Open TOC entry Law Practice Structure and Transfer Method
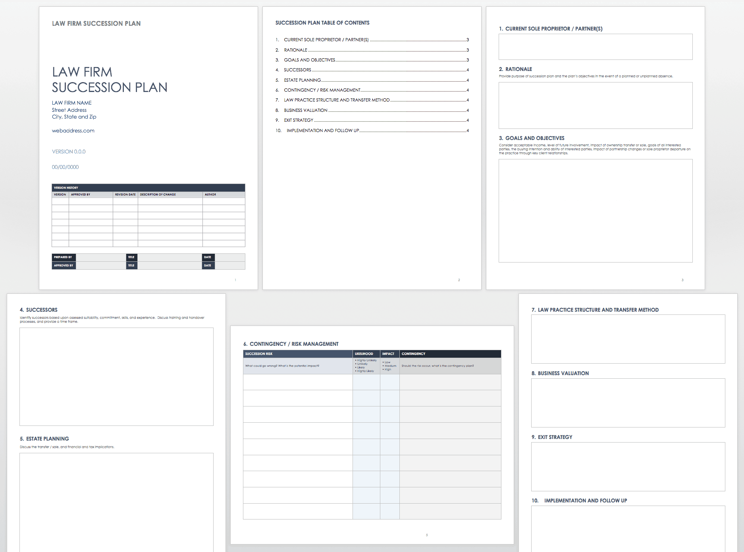The image size is (744, 552). pos(372,100)
